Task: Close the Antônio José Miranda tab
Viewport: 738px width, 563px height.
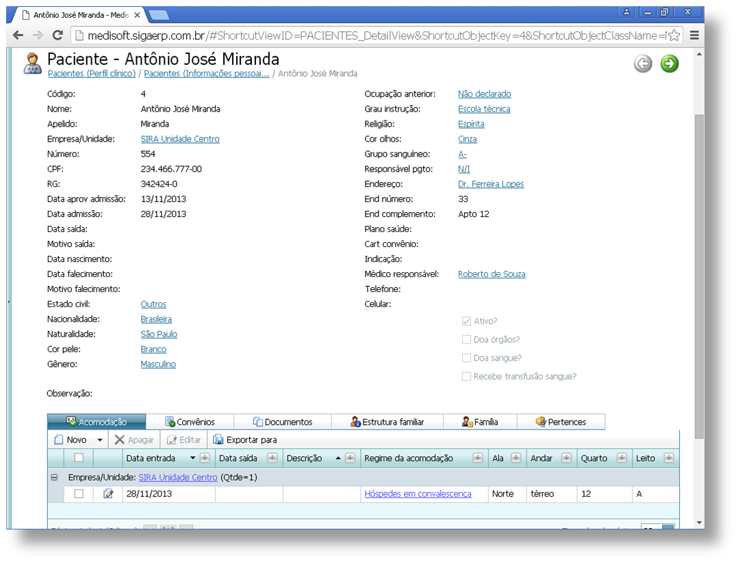Action: [137, 15]
